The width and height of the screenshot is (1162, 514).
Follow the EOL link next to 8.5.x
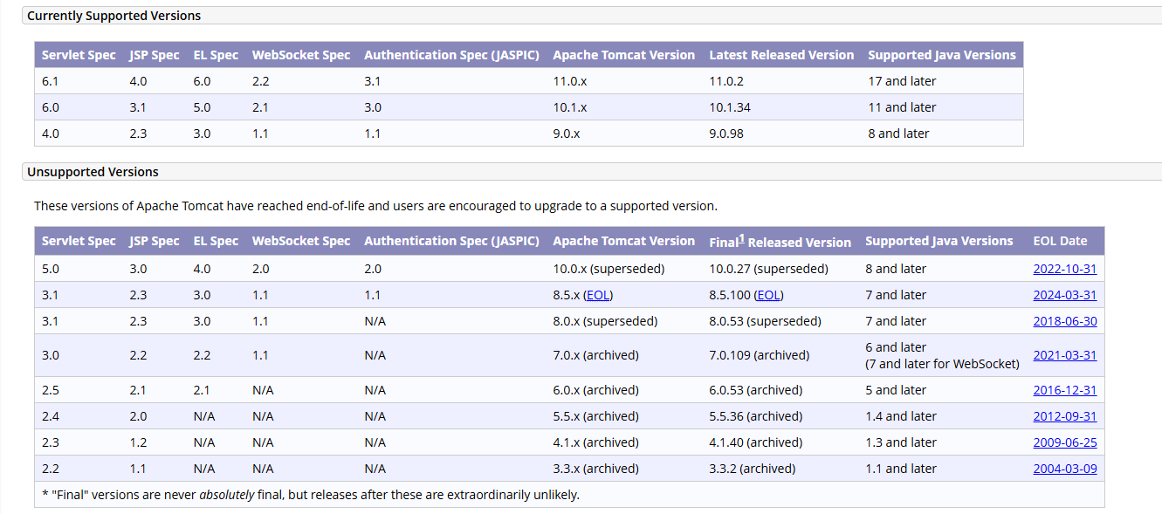pos(598,295)
